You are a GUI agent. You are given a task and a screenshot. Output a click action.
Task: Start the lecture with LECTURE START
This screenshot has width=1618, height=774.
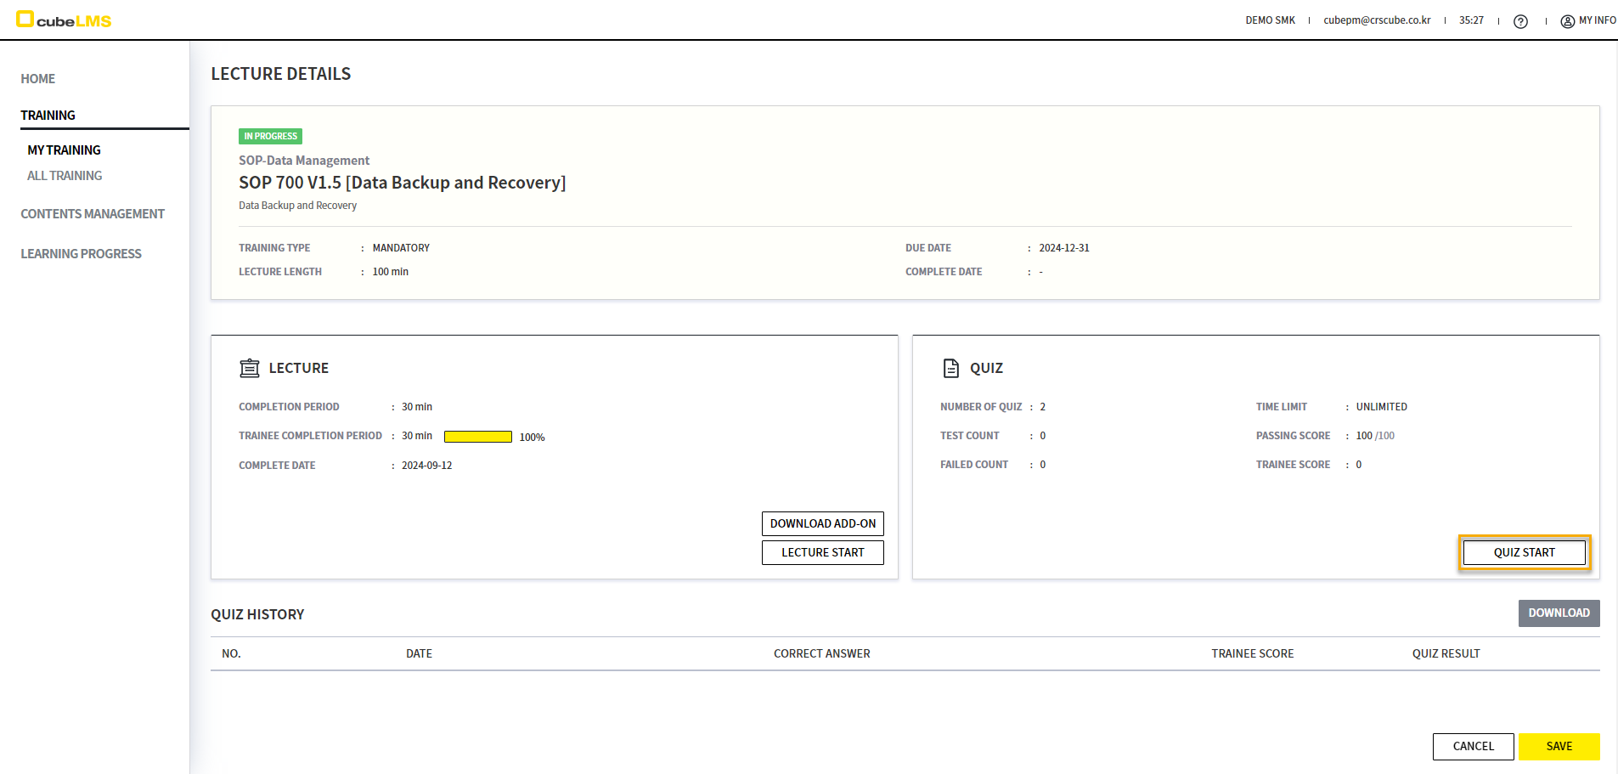(822, 552)
